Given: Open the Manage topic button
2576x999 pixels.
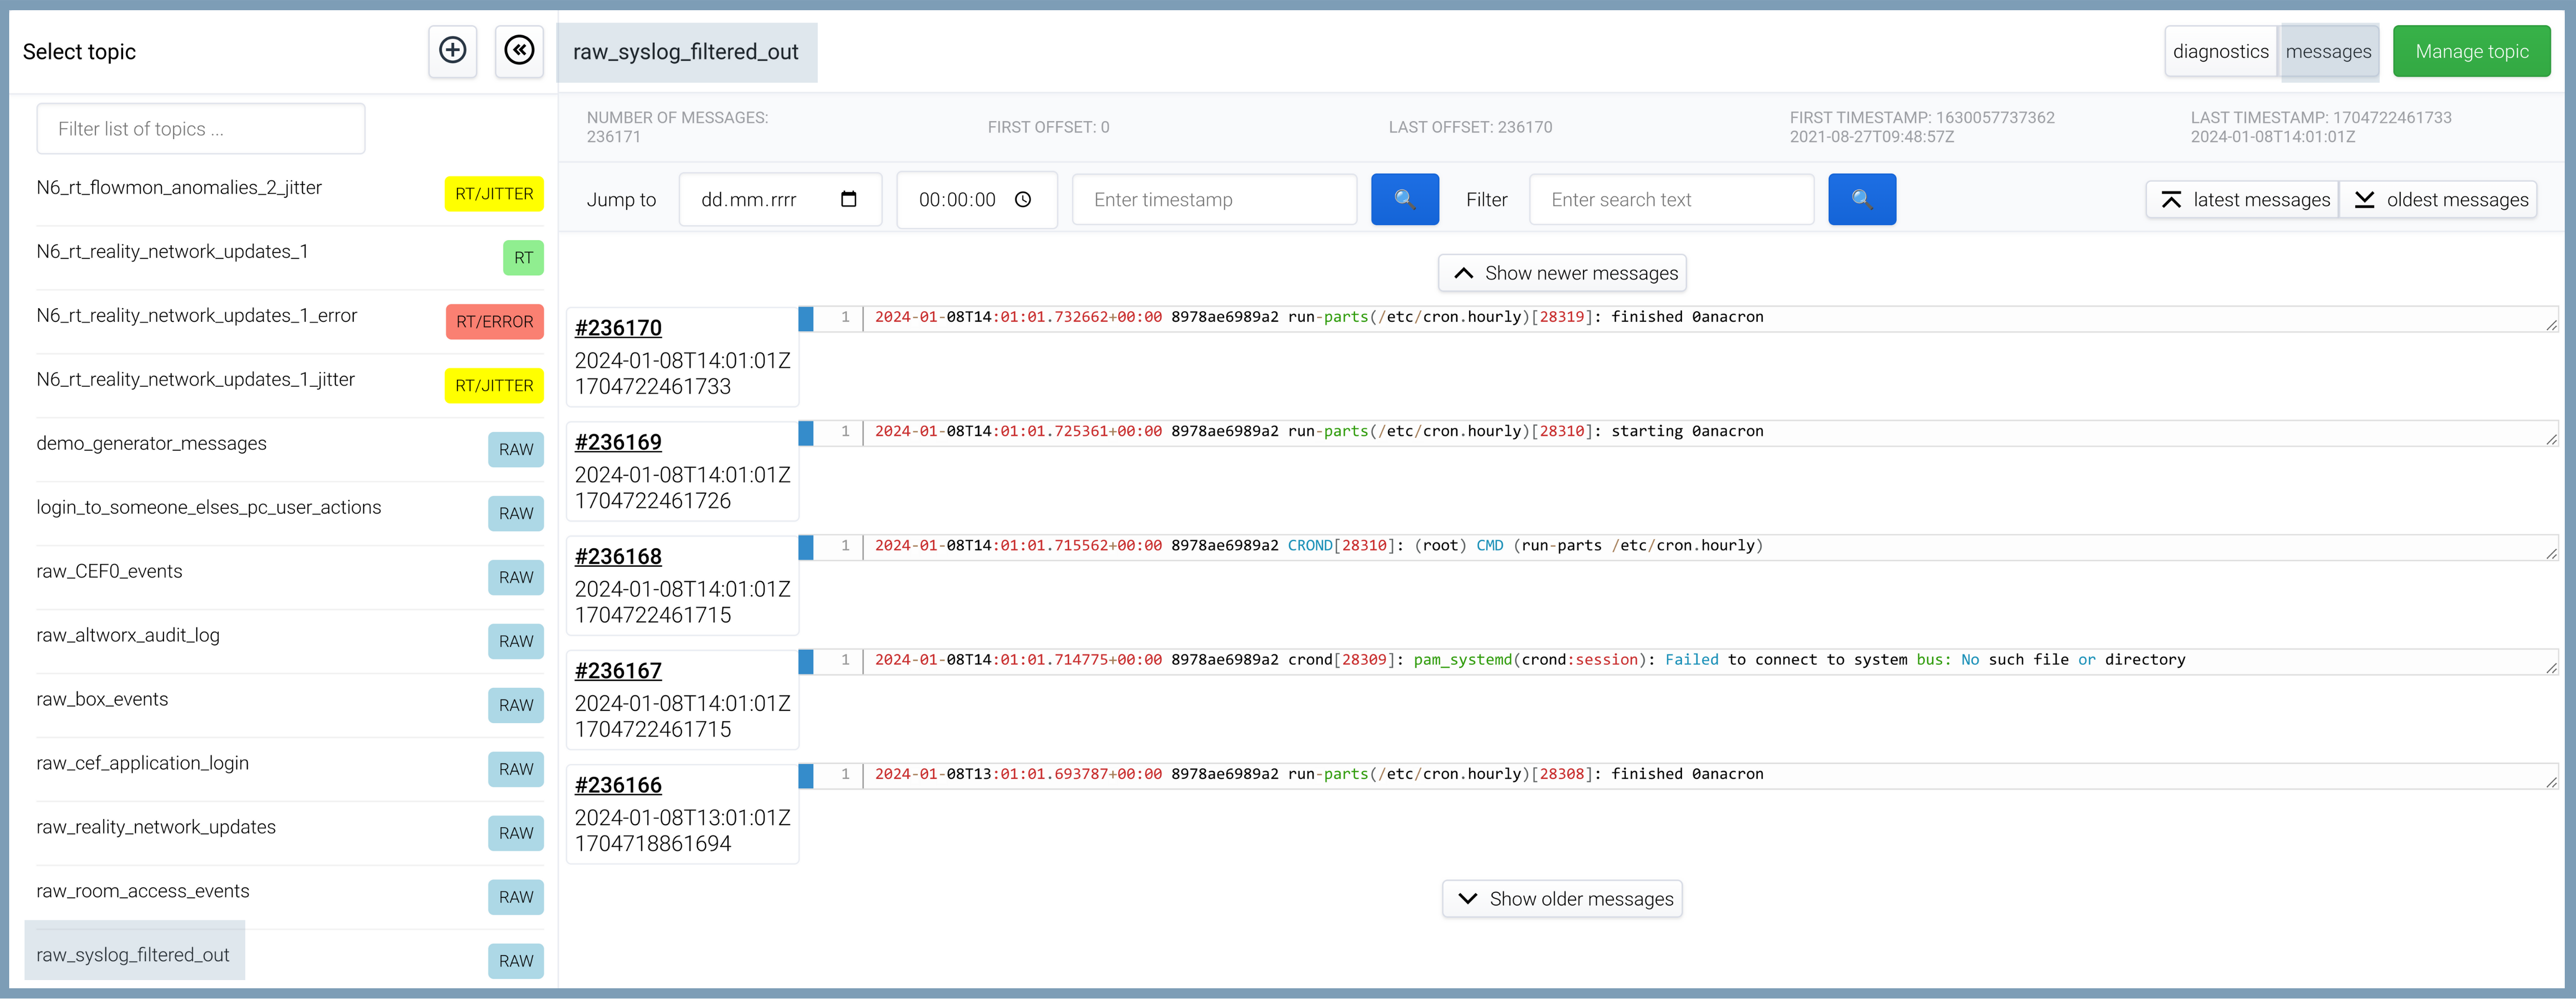Looking at the screenshot, I should [2471, 51].
